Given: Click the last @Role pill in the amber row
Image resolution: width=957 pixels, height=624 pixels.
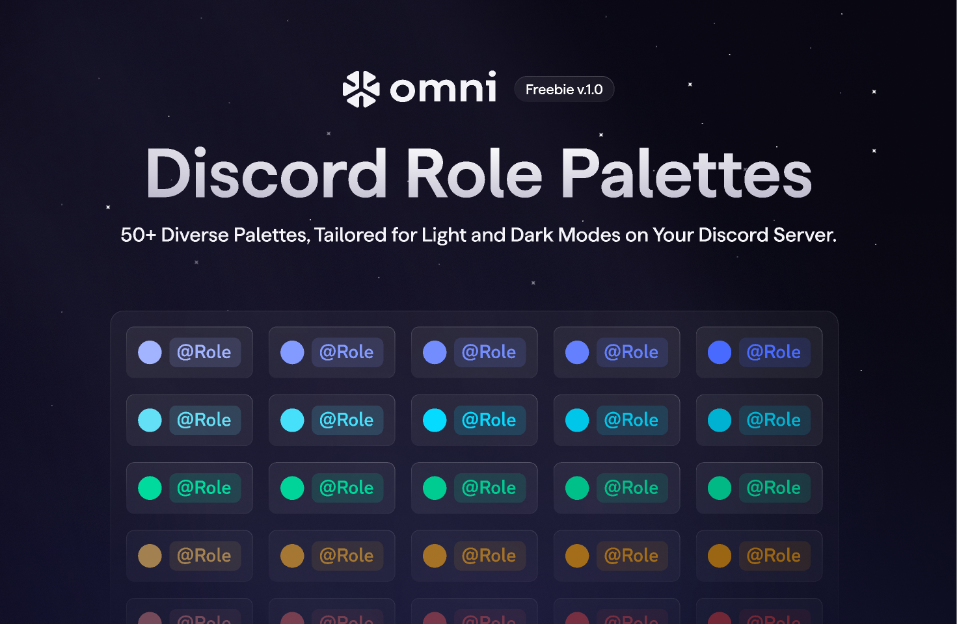Looking at the screenshot, I should tap(775, 556).
